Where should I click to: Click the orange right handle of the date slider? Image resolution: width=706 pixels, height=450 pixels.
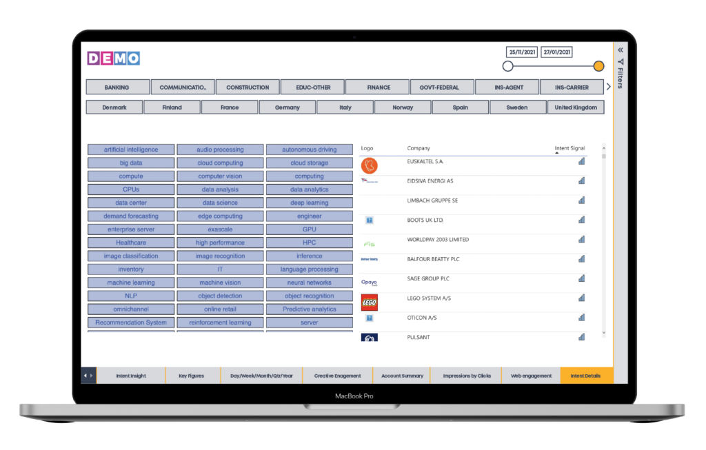pos(598,66)
